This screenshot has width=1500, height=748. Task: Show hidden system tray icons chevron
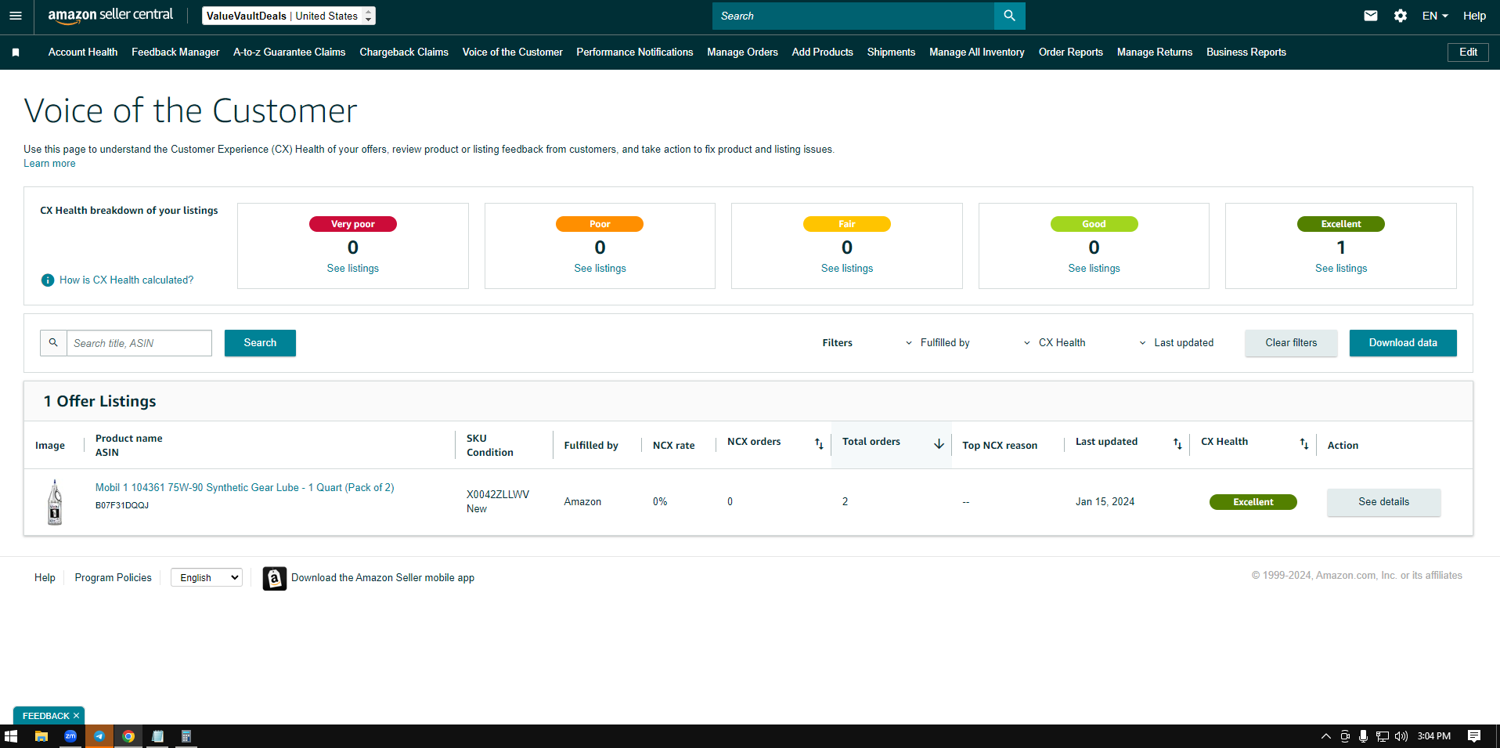(1325, 736)
